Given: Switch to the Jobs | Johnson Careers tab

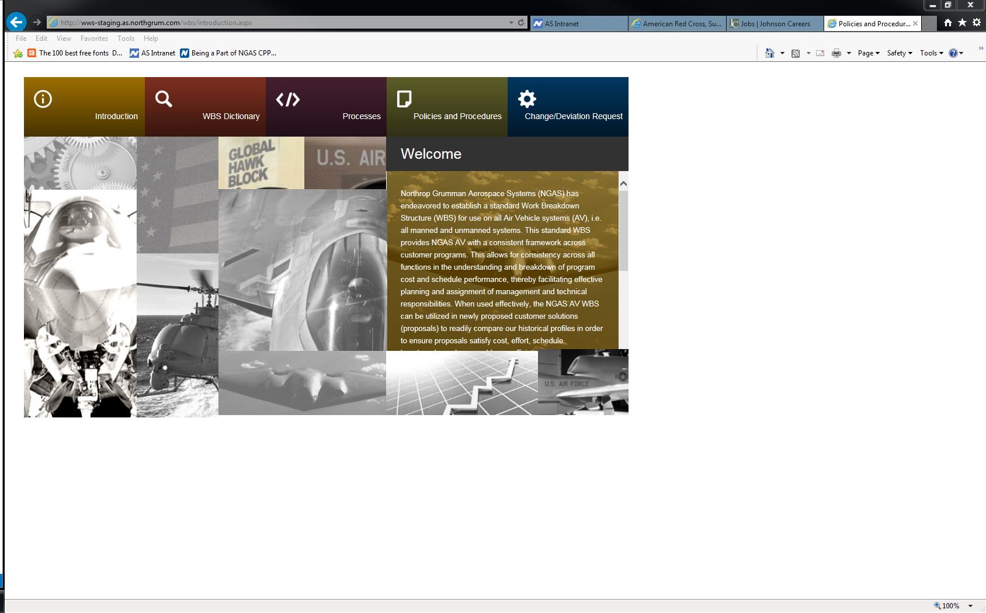Looking at the screenshot, I should pyautogui.click(x=775, y=24).
